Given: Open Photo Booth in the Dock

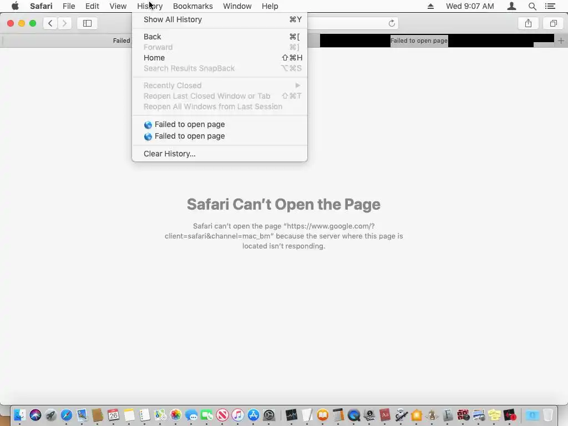Looking at the screenshot, I should coord(463,415).
